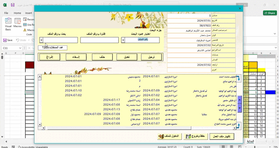The image size is (279, 148).
Task: Click the blue filled cell in row 11
Action: click(270, 92)
